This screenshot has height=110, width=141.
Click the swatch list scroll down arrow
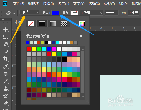[83, 96]
